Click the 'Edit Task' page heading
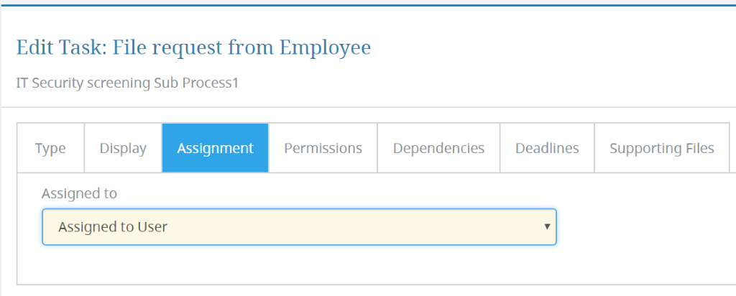Viewport: 736px width, 296px height. (61, 48)
